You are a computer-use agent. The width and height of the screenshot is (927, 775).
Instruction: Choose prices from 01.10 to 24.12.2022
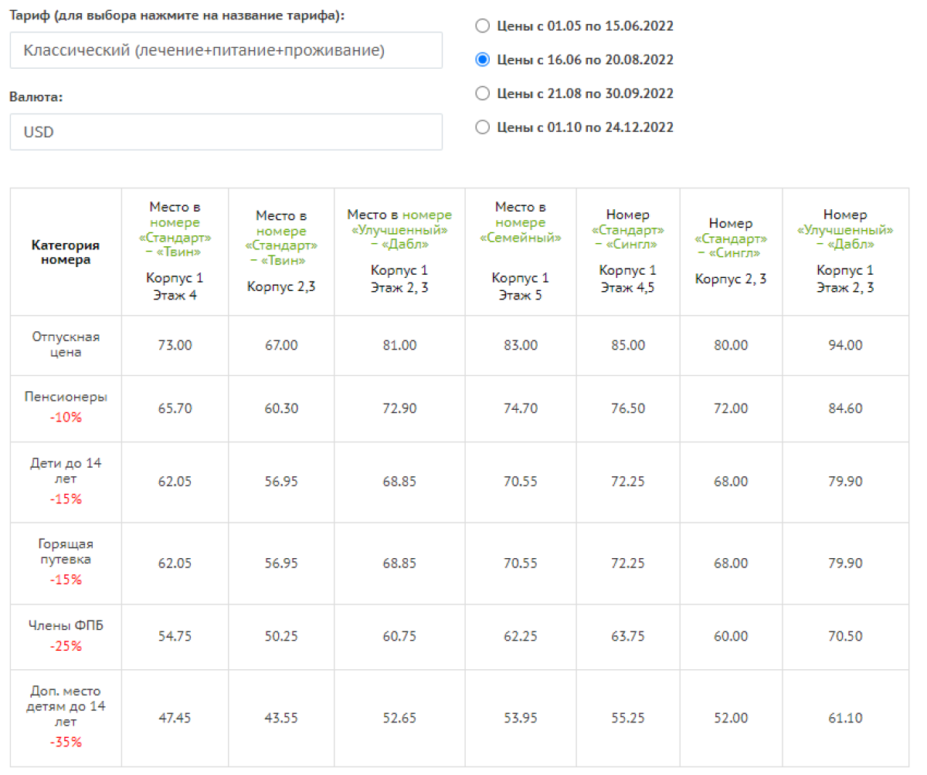pos(482,127)
